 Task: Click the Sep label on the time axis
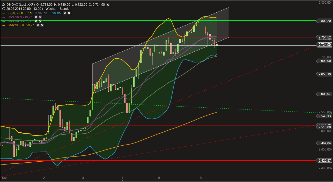tap(4, 178)
